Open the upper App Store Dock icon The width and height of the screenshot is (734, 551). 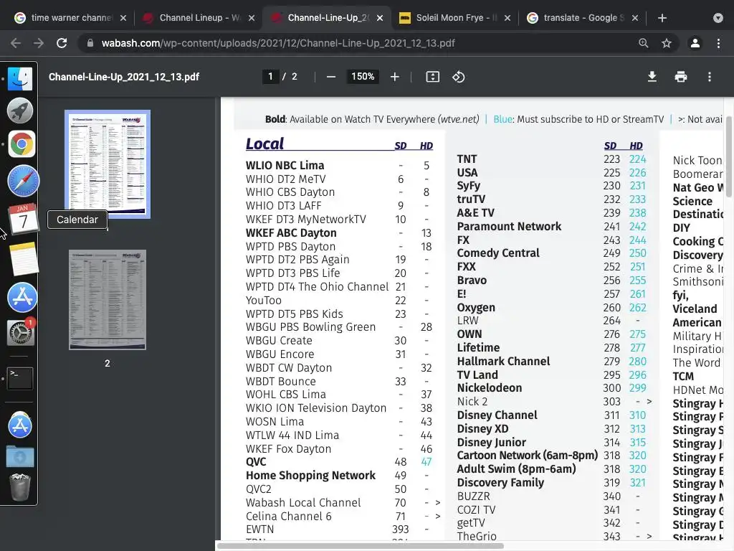[22, 298]
